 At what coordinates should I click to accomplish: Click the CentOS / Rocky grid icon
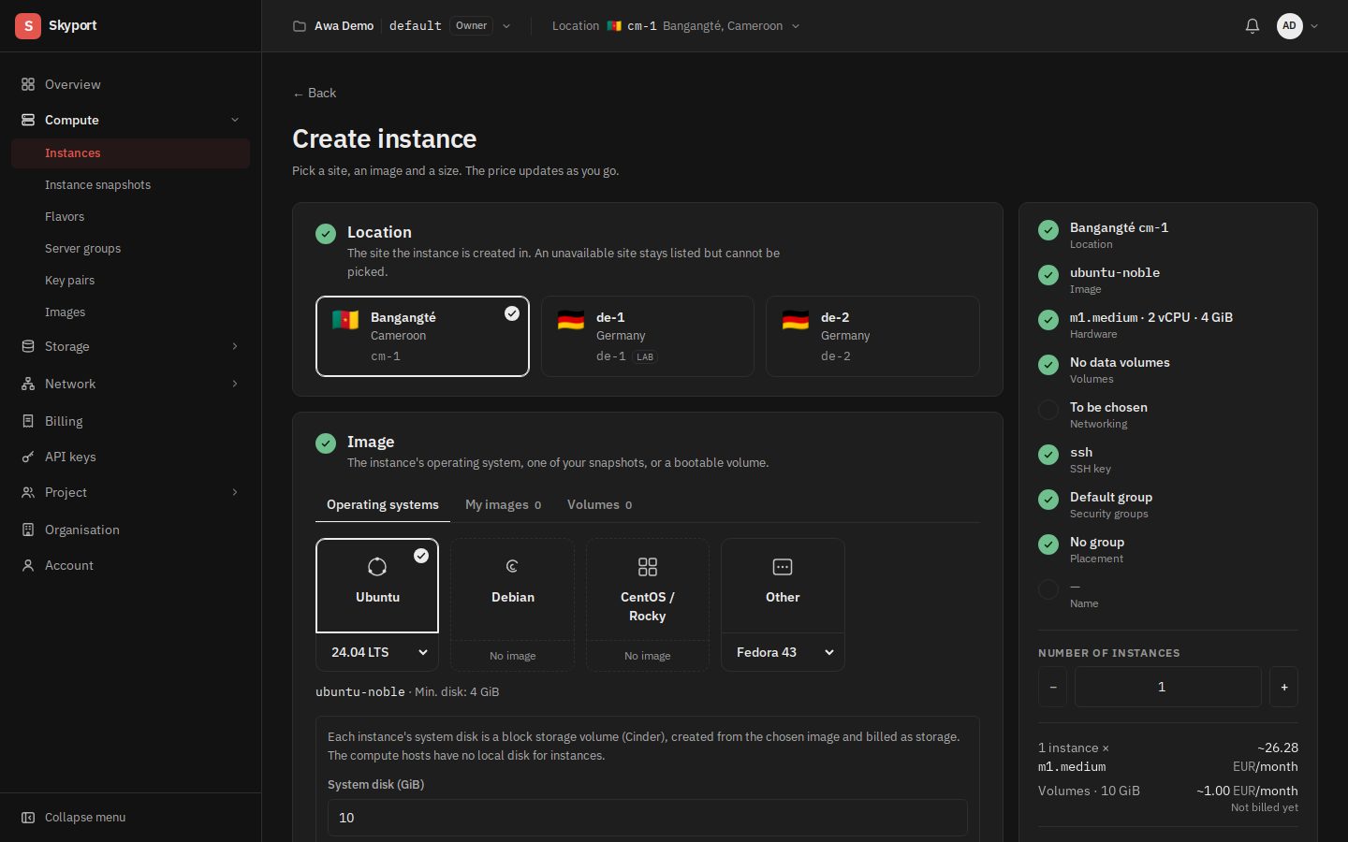click(x=648, y=567)
